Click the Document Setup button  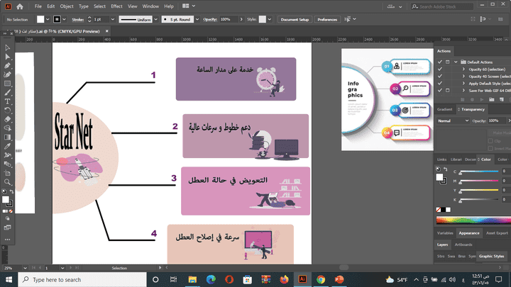(295, 20)
